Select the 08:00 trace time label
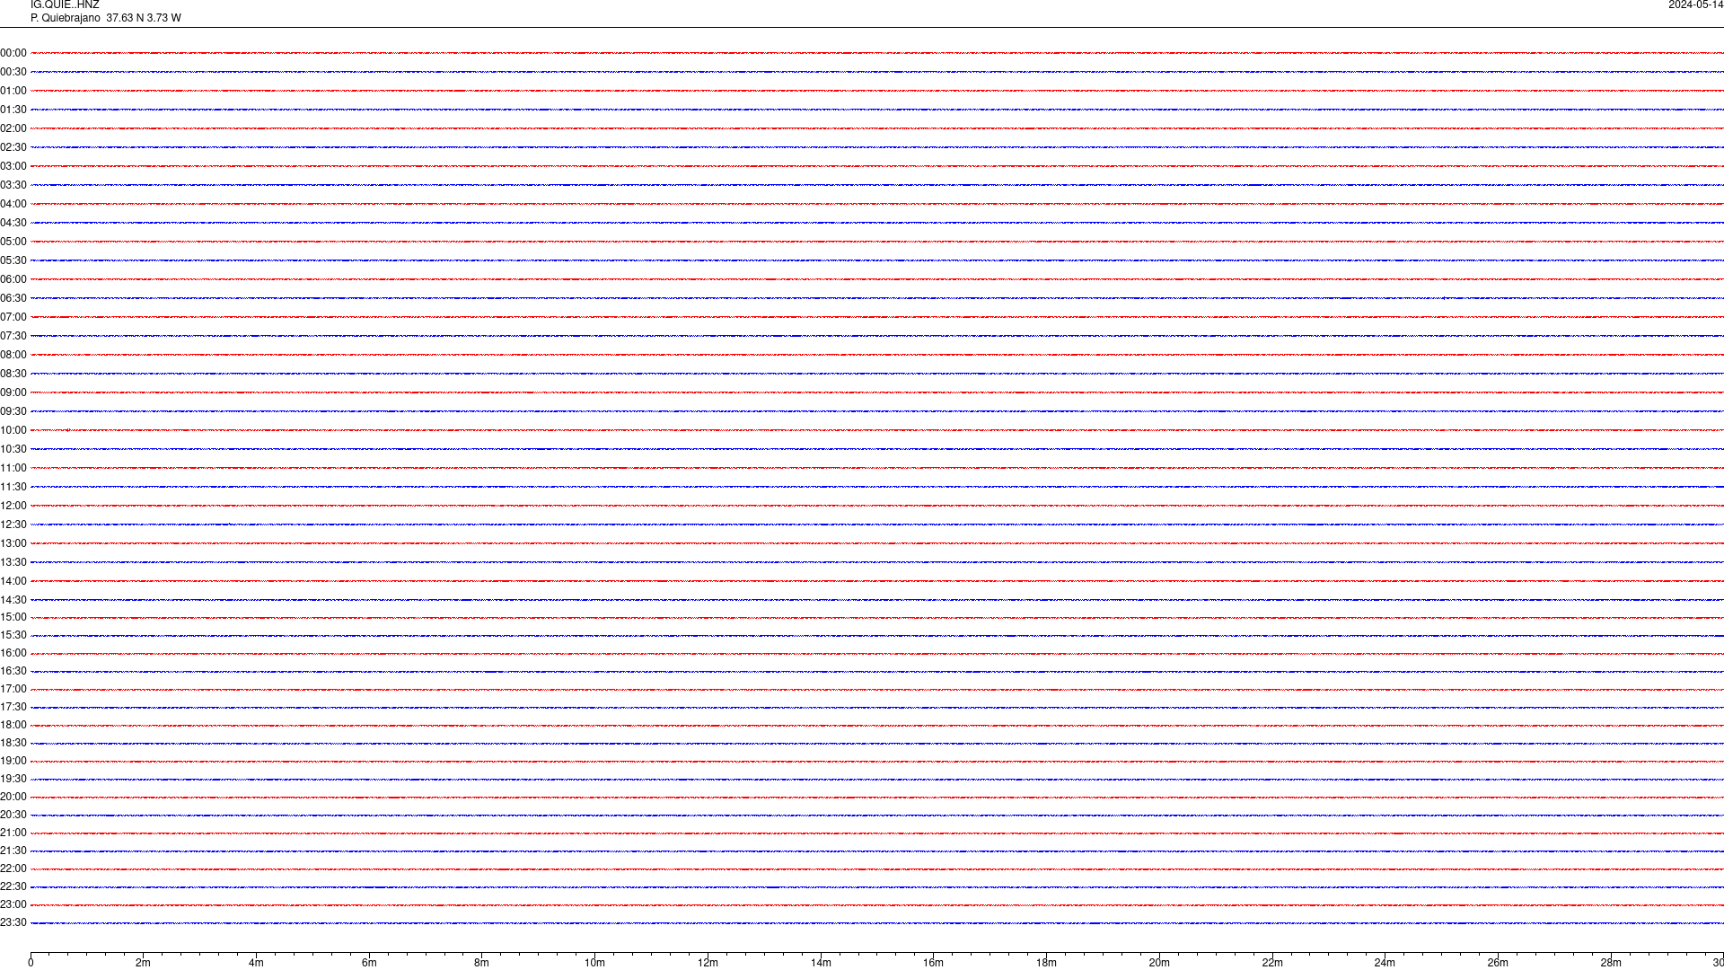 pyautogui.click(x=13, y=355)
